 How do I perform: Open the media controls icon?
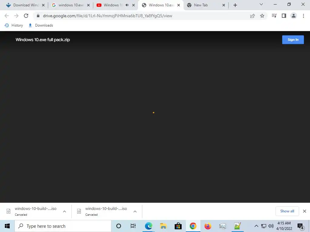click(x=274, y=16)
